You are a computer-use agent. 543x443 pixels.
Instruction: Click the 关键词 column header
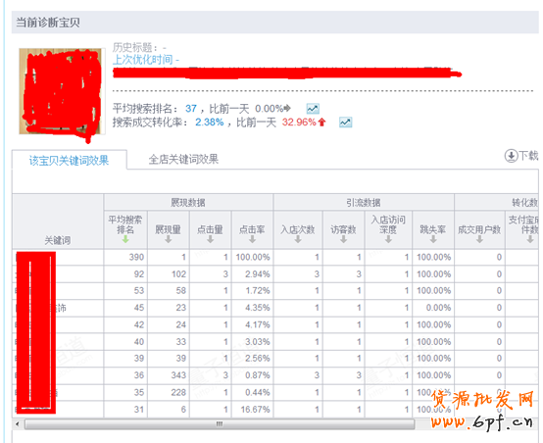[58, 240]
